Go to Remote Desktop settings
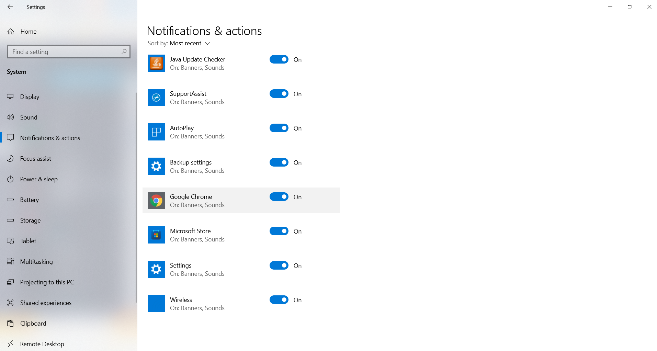Viewport: 657px width, 351px height. tap(69, 344)
